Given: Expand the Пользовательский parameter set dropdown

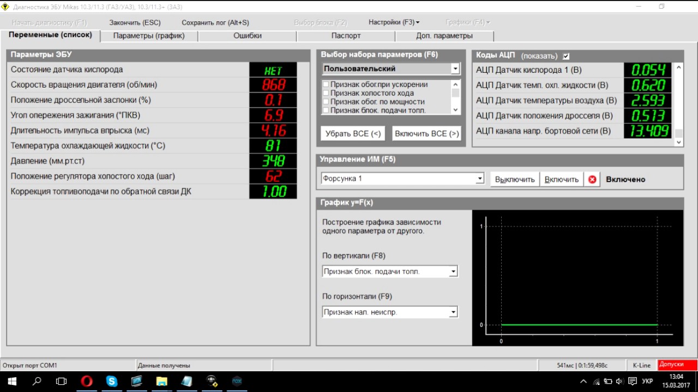Looking at the screenshot, I should point(455,69).
